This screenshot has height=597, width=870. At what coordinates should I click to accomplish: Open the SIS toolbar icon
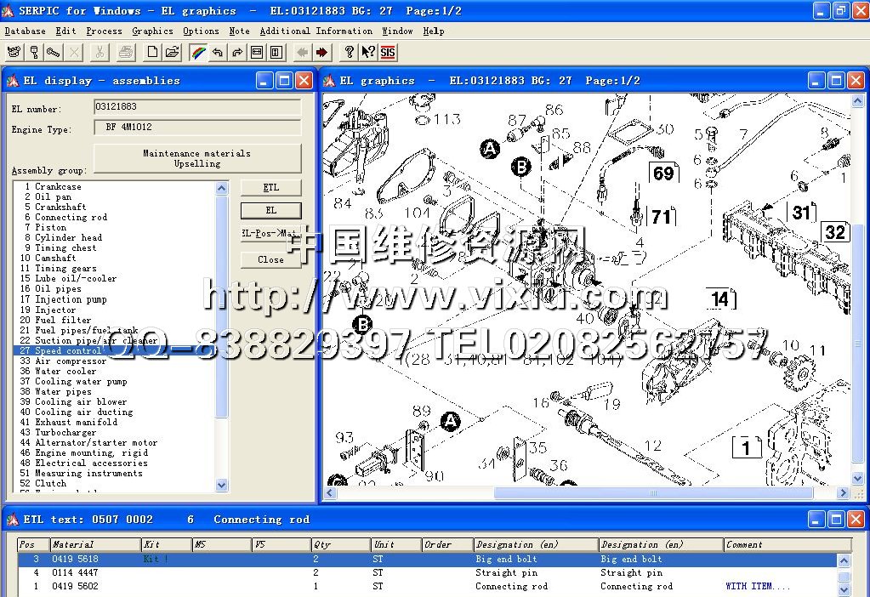(x=388, y=52)
